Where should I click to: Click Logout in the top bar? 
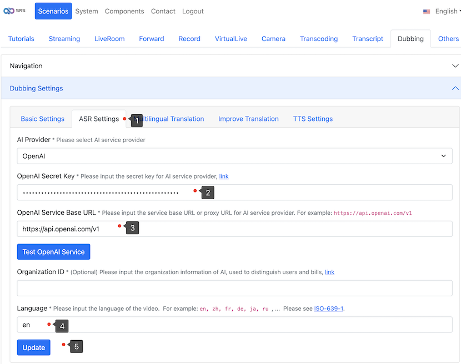point(193,11)
